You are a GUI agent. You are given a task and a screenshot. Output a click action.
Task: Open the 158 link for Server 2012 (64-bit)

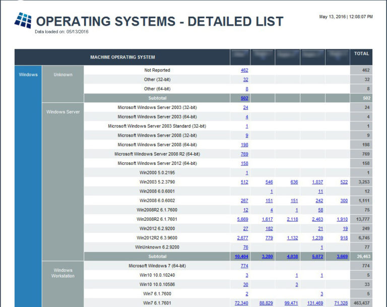[x=244, y=163]
